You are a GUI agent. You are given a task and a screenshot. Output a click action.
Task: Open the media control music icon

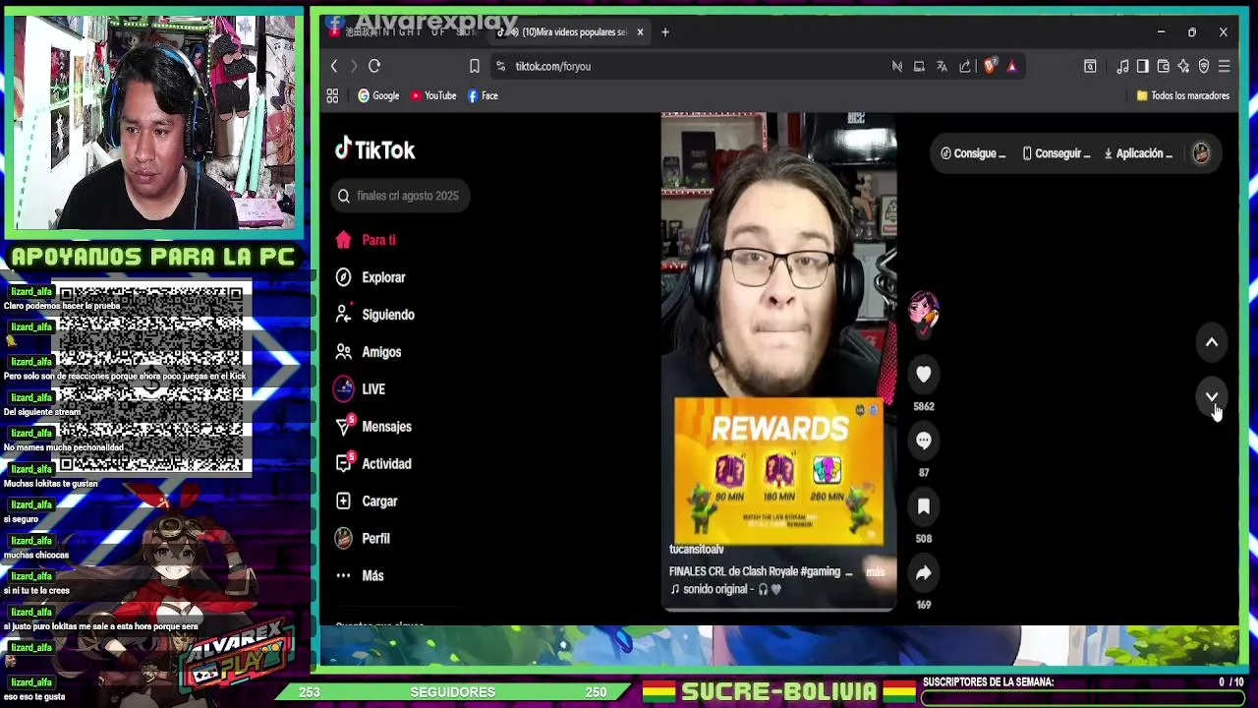pyautogui.click(x=1122, y=66)
